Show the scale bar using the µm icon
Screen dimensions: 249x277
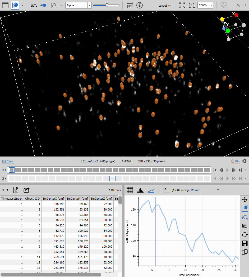tap(130, 5)
